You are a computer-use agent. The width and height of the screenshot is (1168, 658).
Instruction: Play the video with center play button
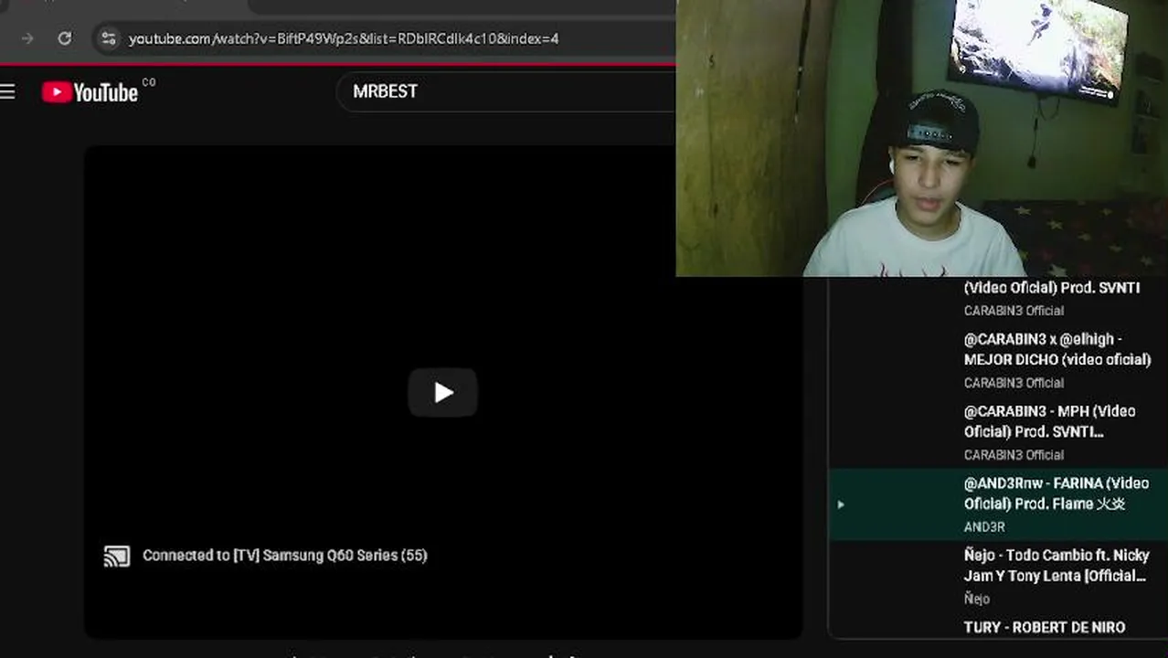pos(443,392)
